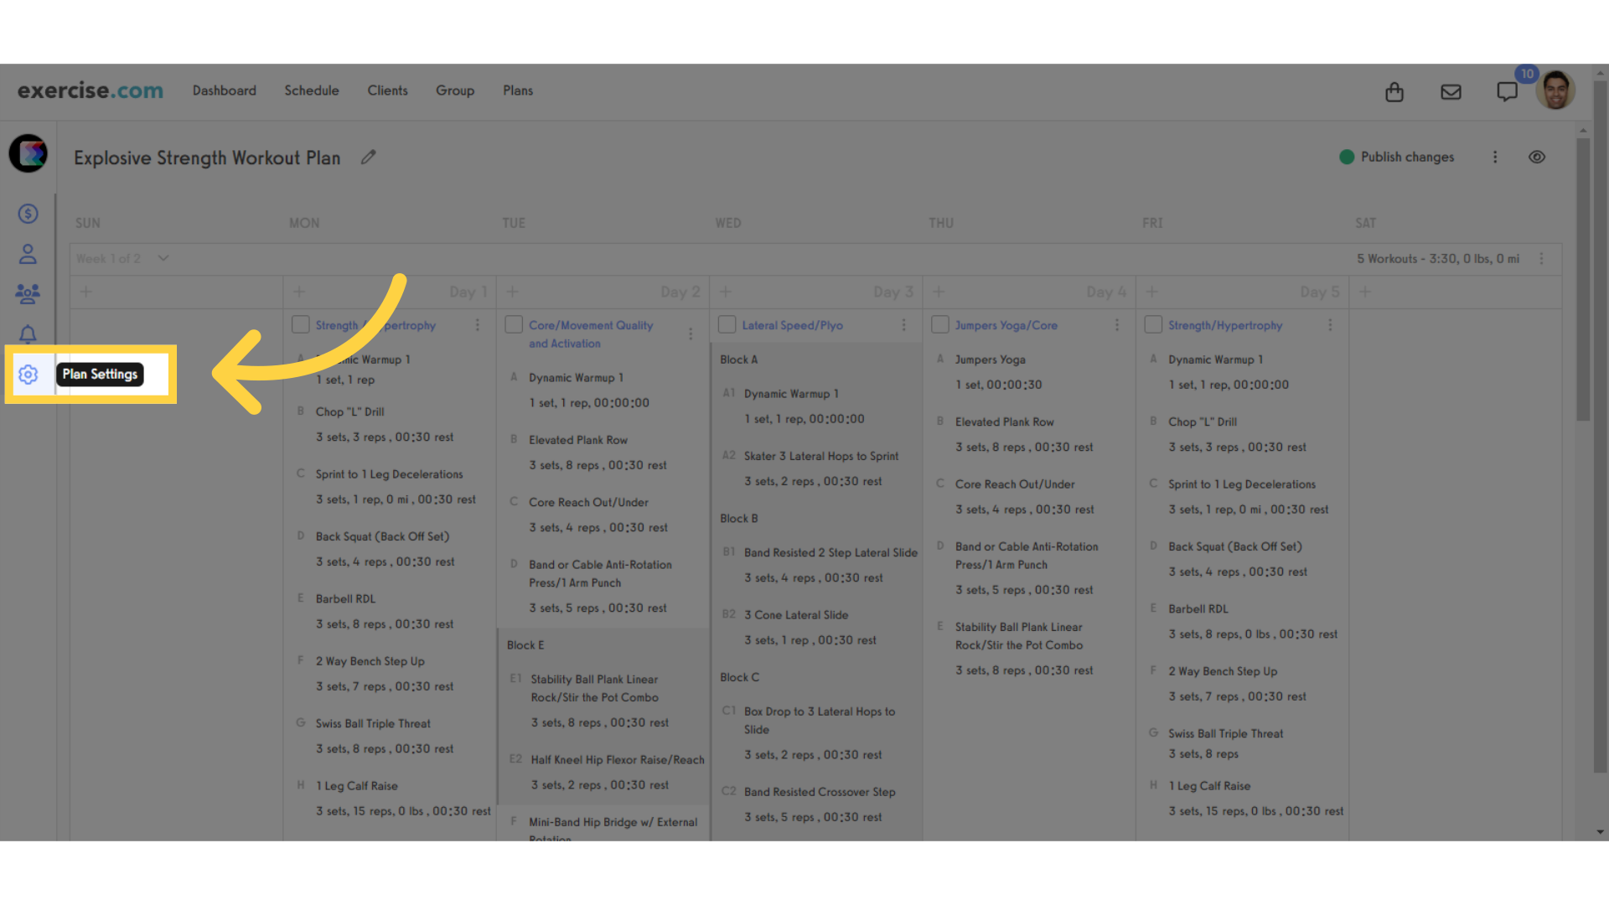Click the Plans navigation tab
The height and width of the screenshot is (905, 1609).
pos(516,90)
